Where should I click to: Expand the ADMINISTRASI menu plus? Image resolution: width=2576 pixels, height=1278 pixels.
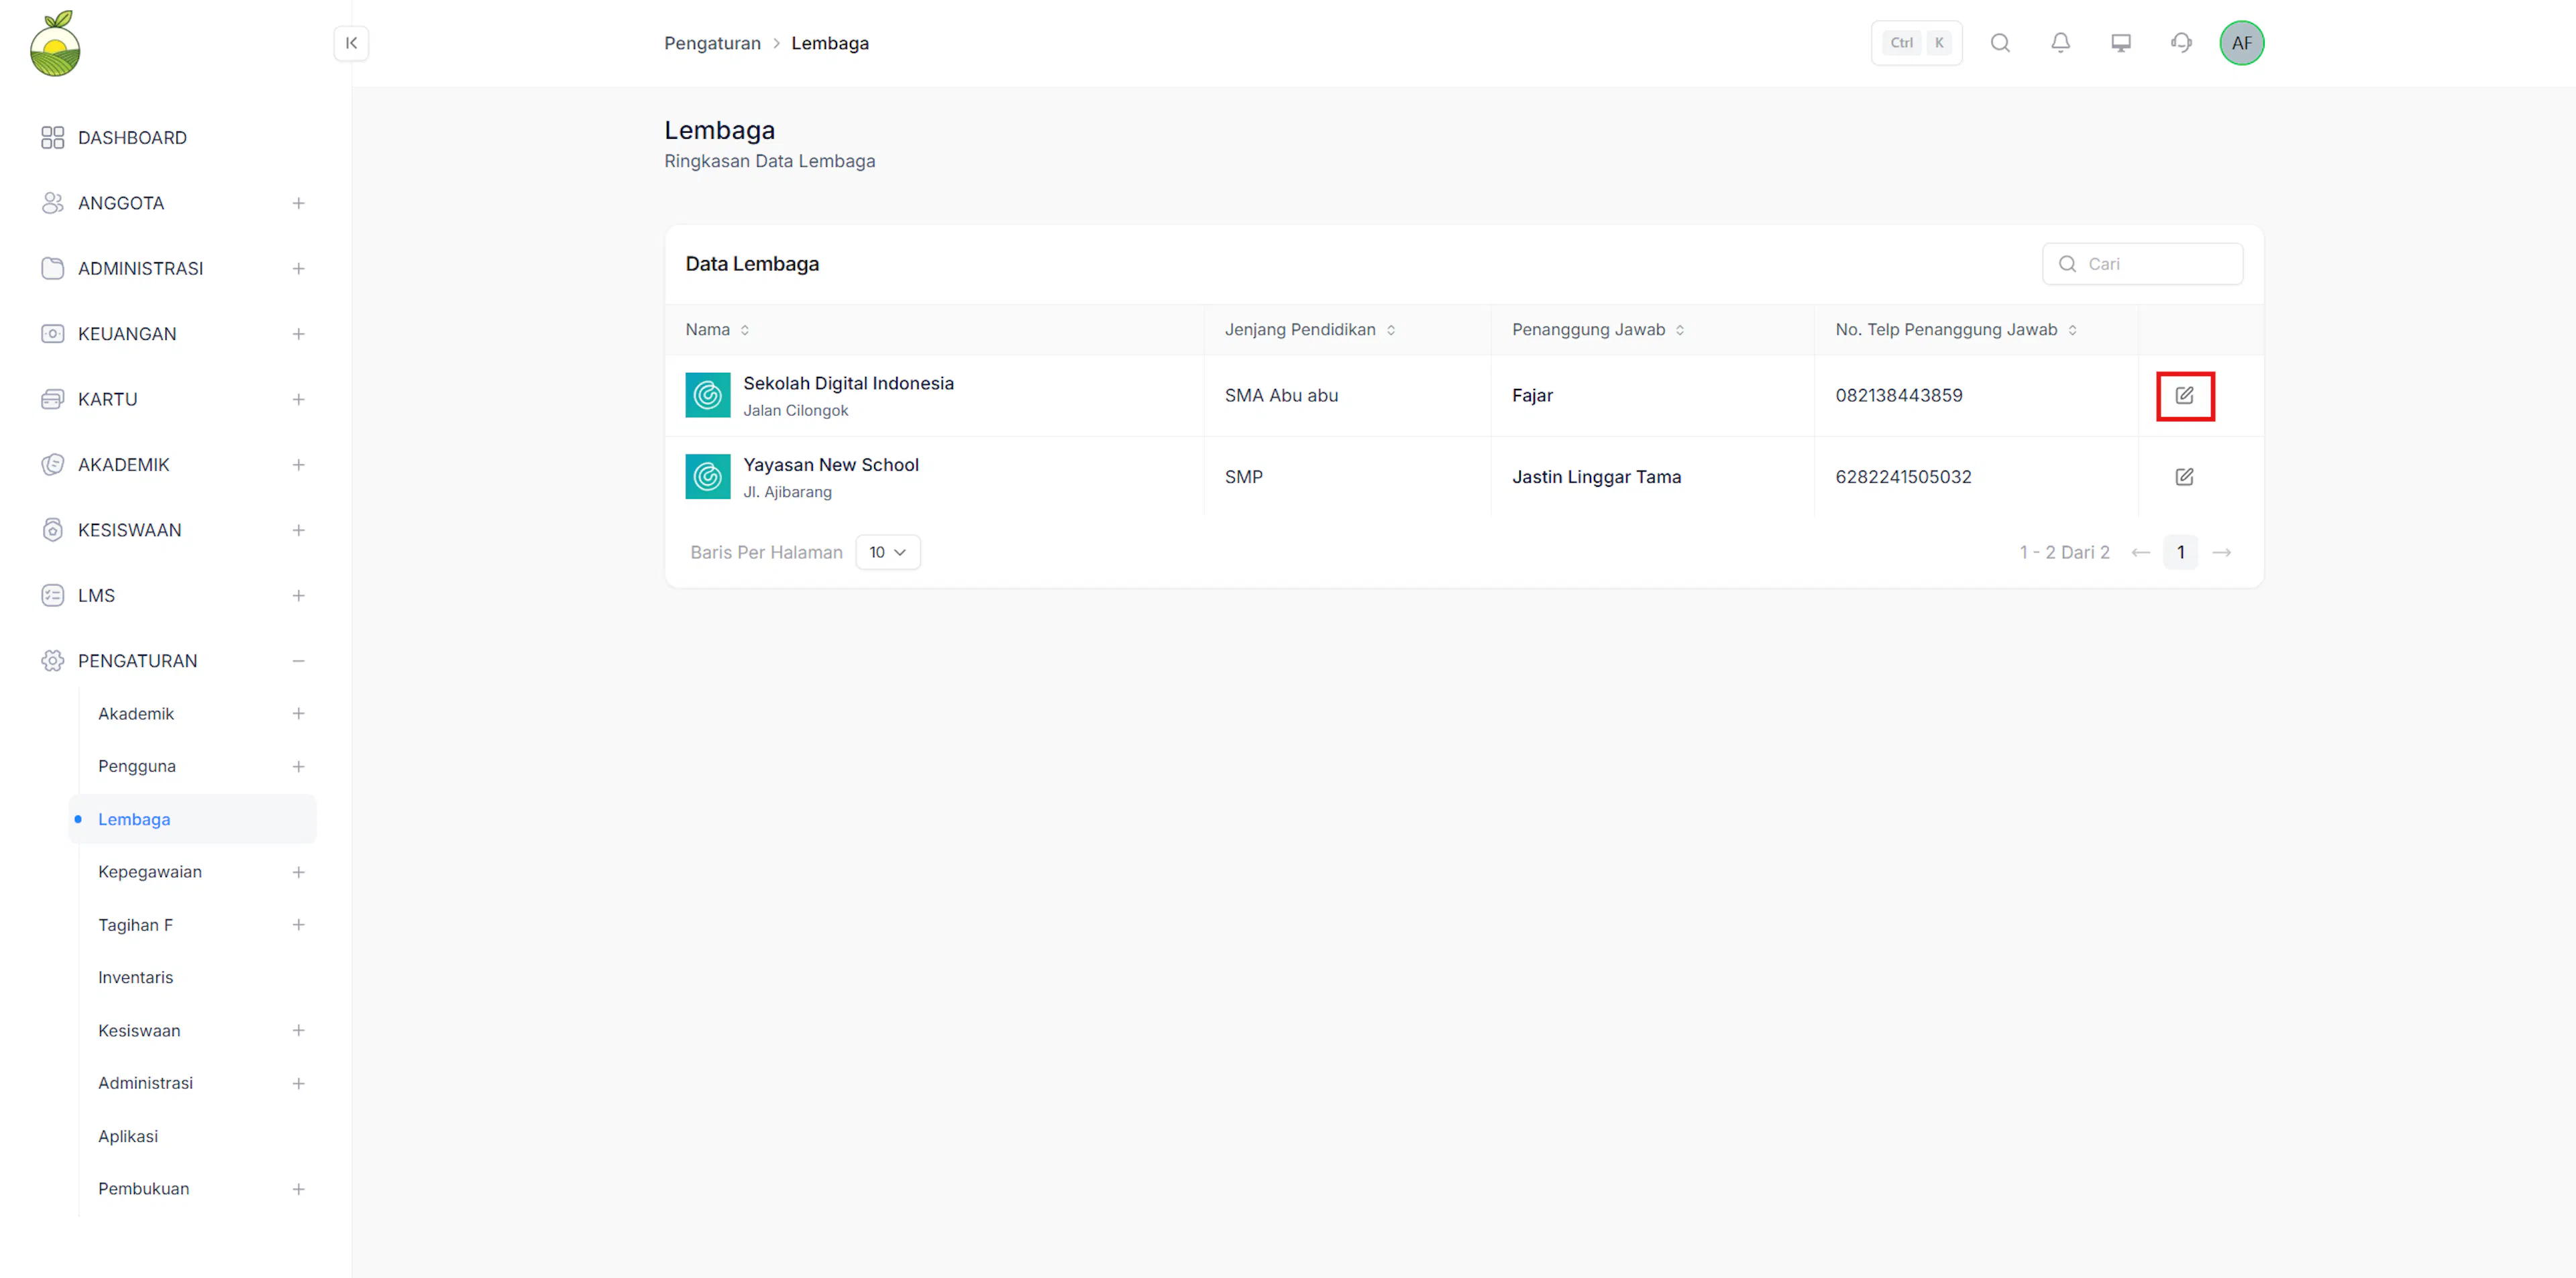click(298, 269)
